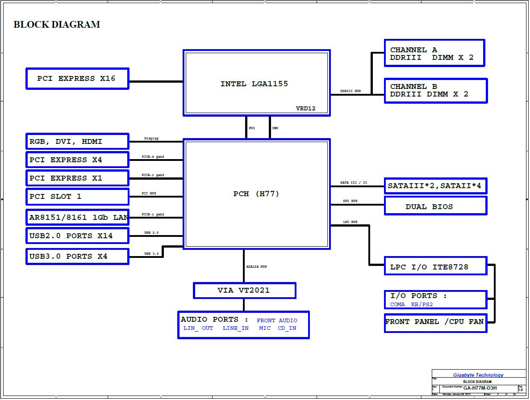This screenshot has height=400, width=530.
Task: Select the LPC I/O ITE8728 box
Action: click(x=435, y=267)
